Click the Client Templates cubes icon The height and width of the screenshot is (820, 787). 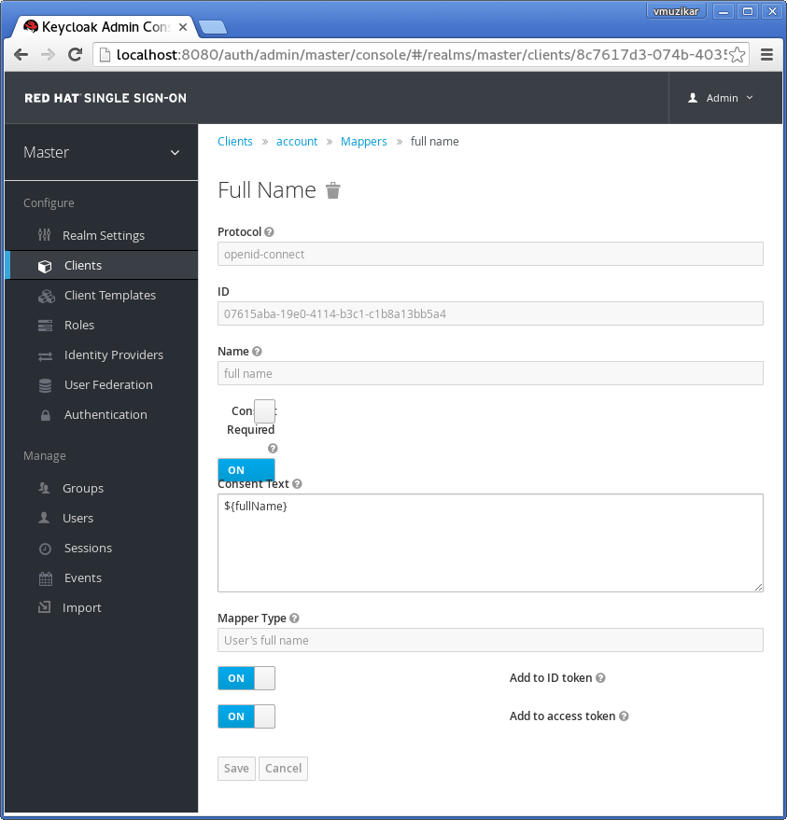[x=46, y=296]
